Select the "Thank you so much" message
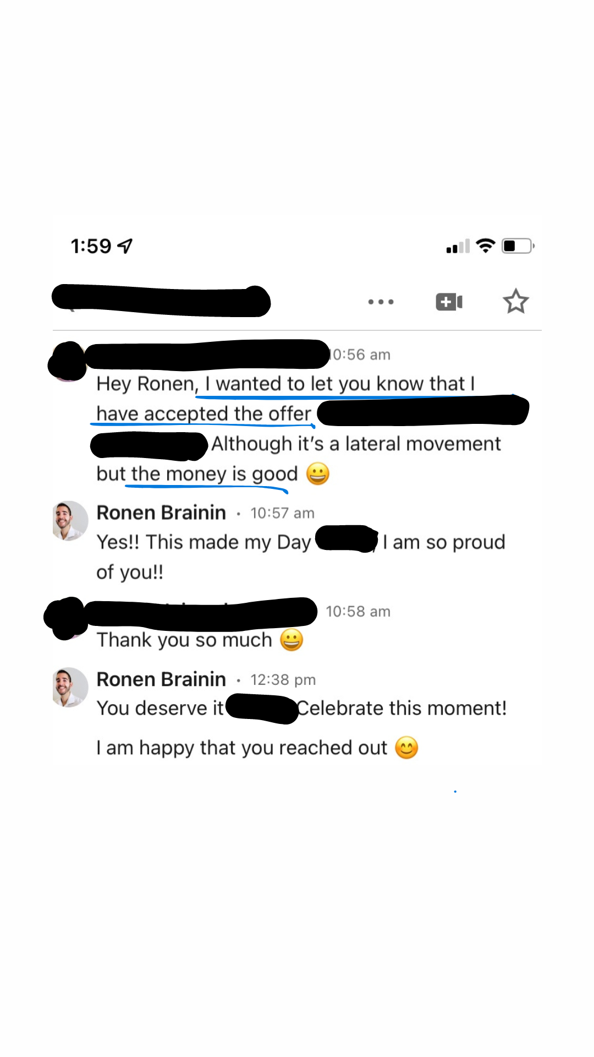 (184, 640)
